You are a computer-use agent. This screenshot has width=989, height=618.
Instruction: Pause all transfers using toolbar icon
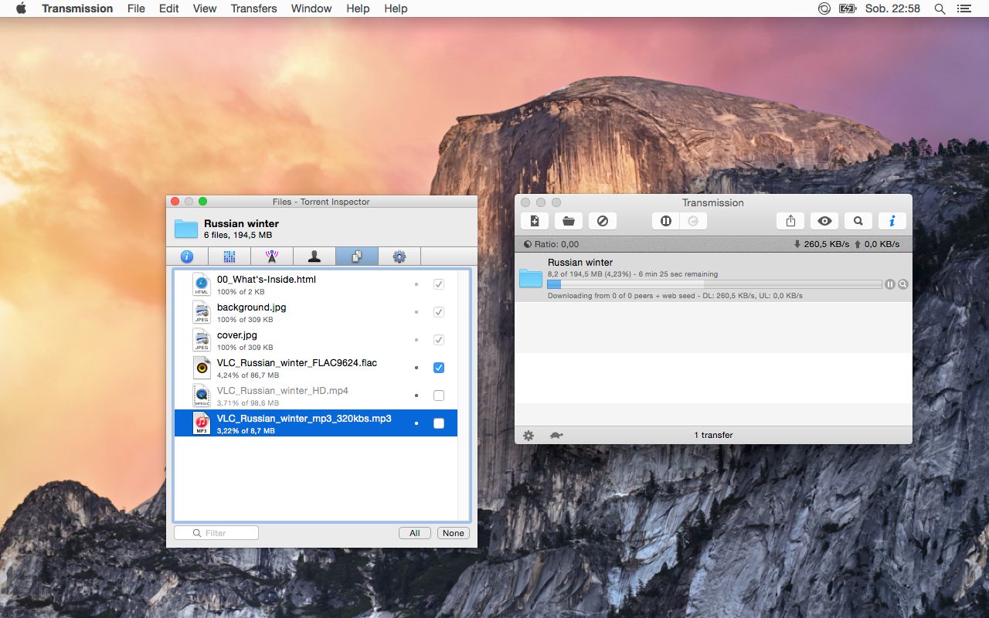[664, 220]
